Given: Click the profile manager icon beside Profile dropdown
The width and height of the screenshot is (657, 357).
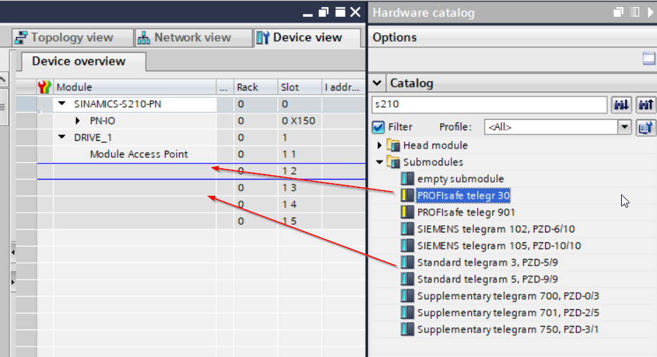Looking at the screenshot, I should point(646,127).
